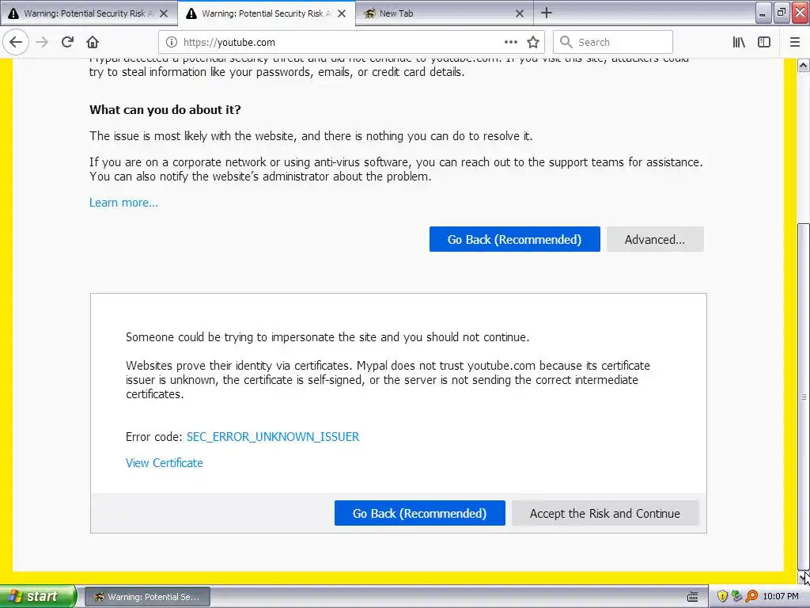Open the page actions menu (three dots)
The image size is (810, 608).
511,43
